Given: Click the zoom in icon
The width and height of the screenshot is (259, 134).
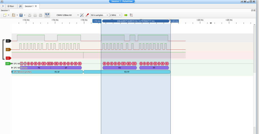Looking at the screenshot, I should point(30,15).
